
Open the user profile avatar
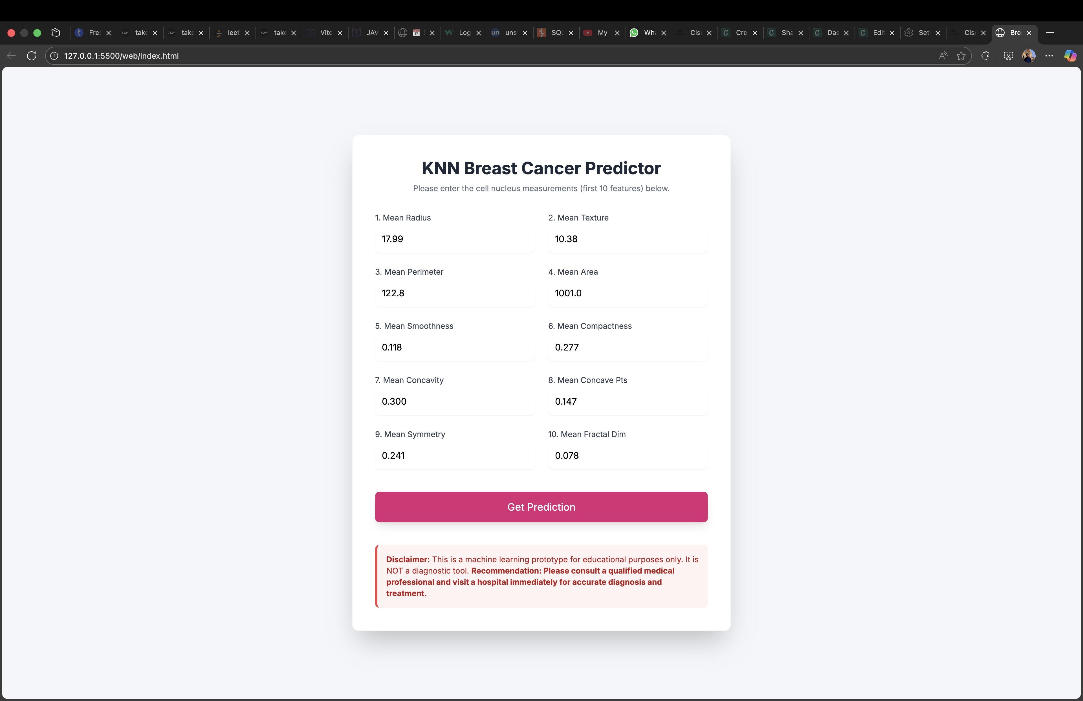[x=1028, y=56]
